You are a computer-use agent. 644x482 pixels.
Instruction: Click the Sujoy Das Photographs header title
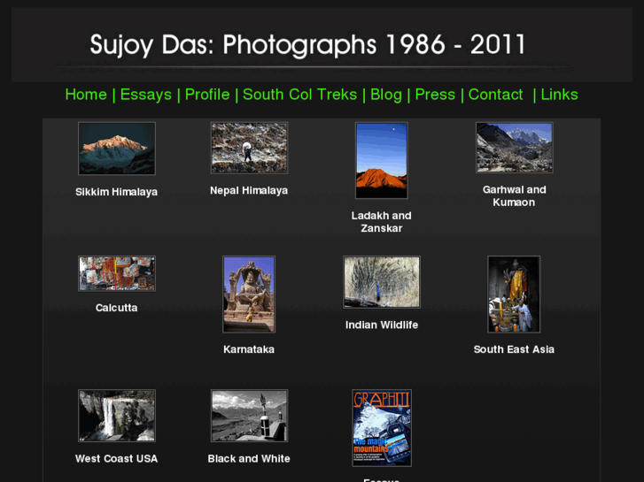(x=307, y=44)
